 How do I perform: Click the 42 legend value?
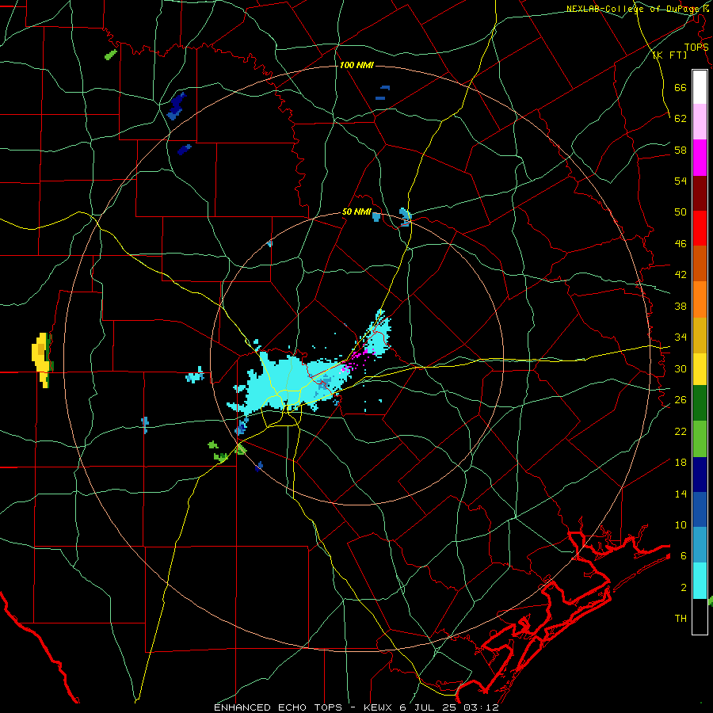click(x=681, y=275)
